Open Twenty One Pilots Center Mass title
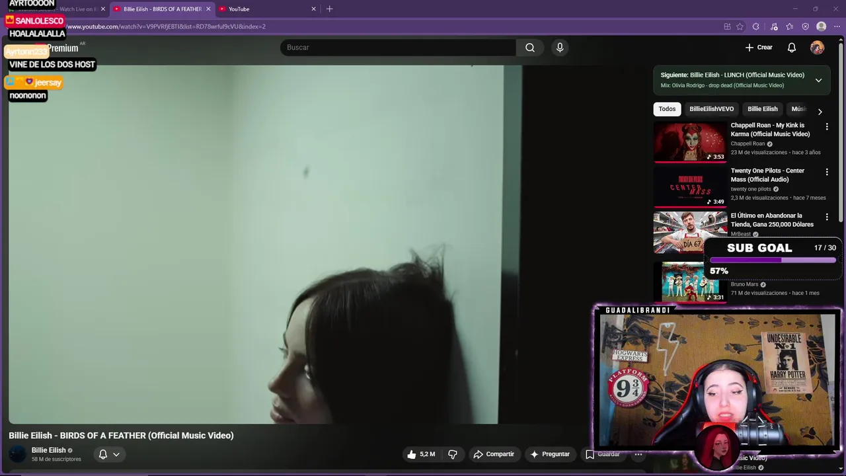 pyautogui.click(x=767, y=175)
